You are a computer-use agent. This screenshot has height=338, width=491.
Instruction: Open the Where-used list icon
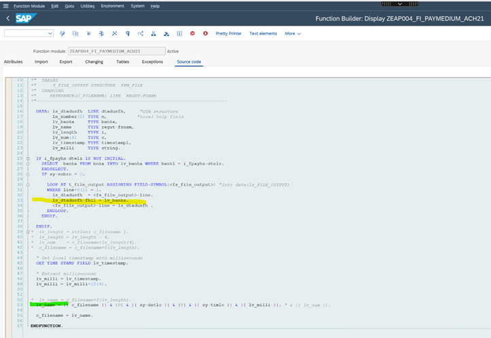[128, 33]
